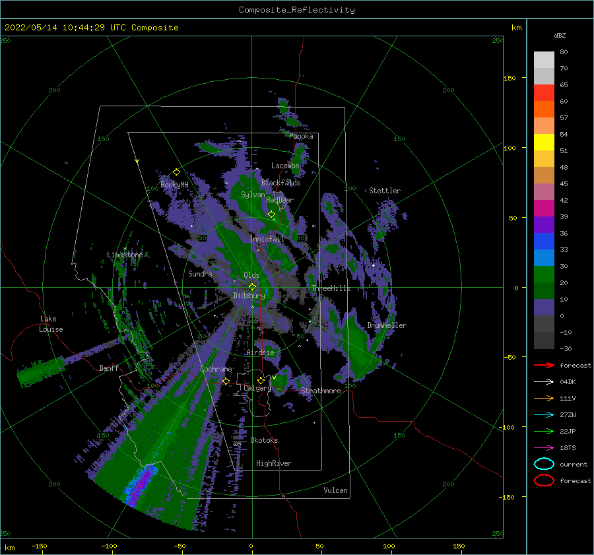Click the Sundre label
Viewport: 594px width, 555px height.
coord(200,273)
